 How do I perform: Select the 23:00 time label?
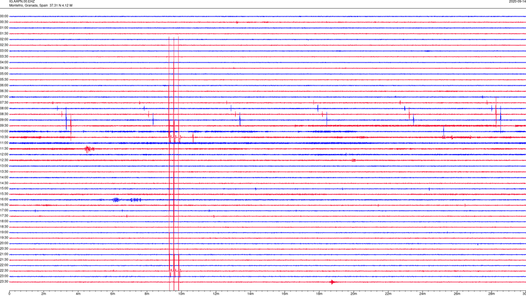point(4,276)
